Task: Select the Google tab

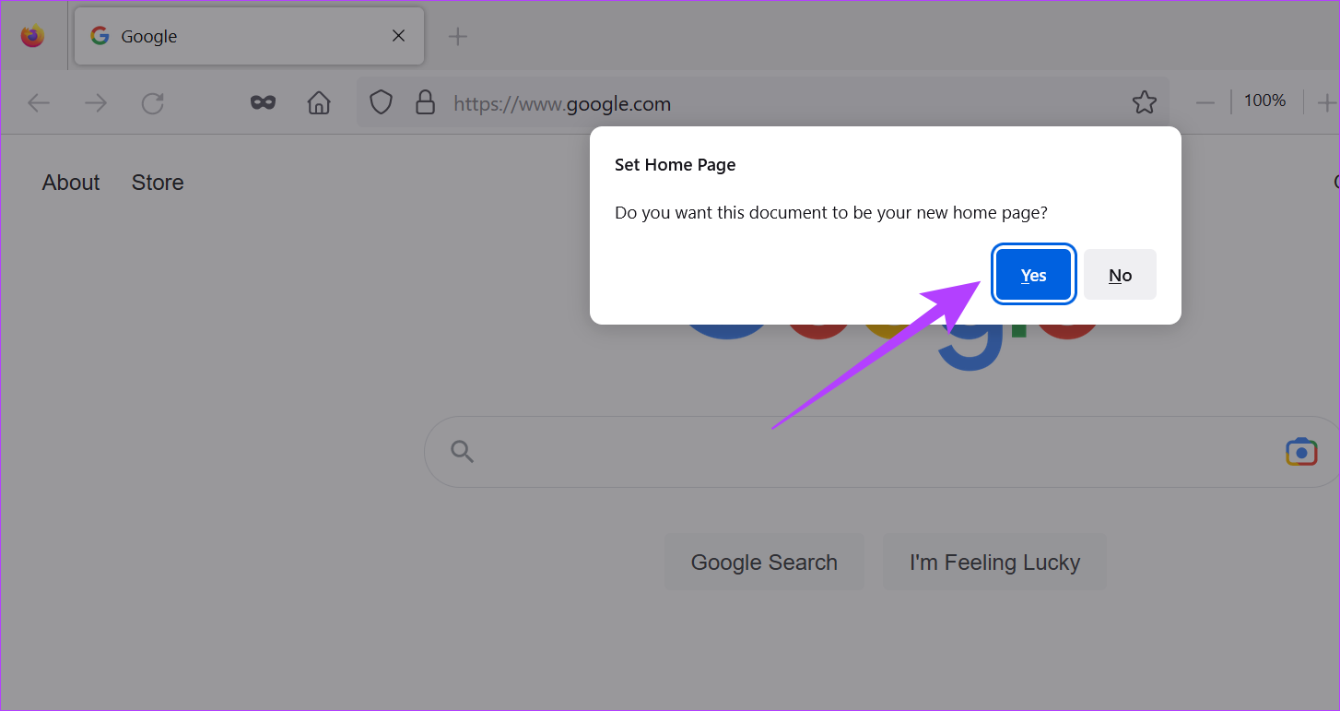Action: (230, 37)
